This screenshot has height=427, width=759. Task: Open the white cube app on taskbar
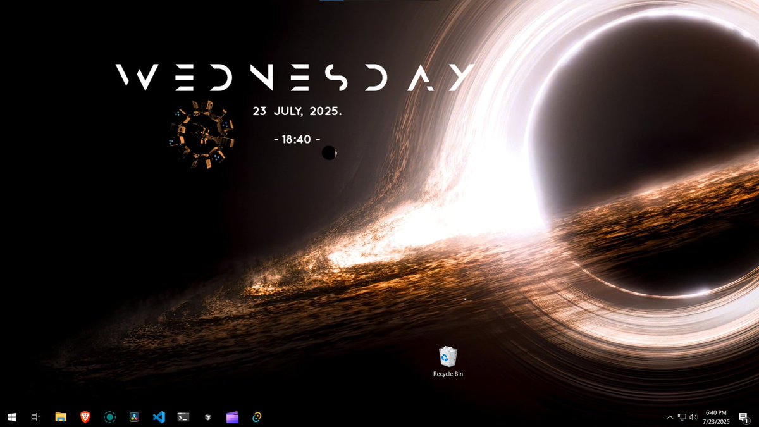point(207,417)
